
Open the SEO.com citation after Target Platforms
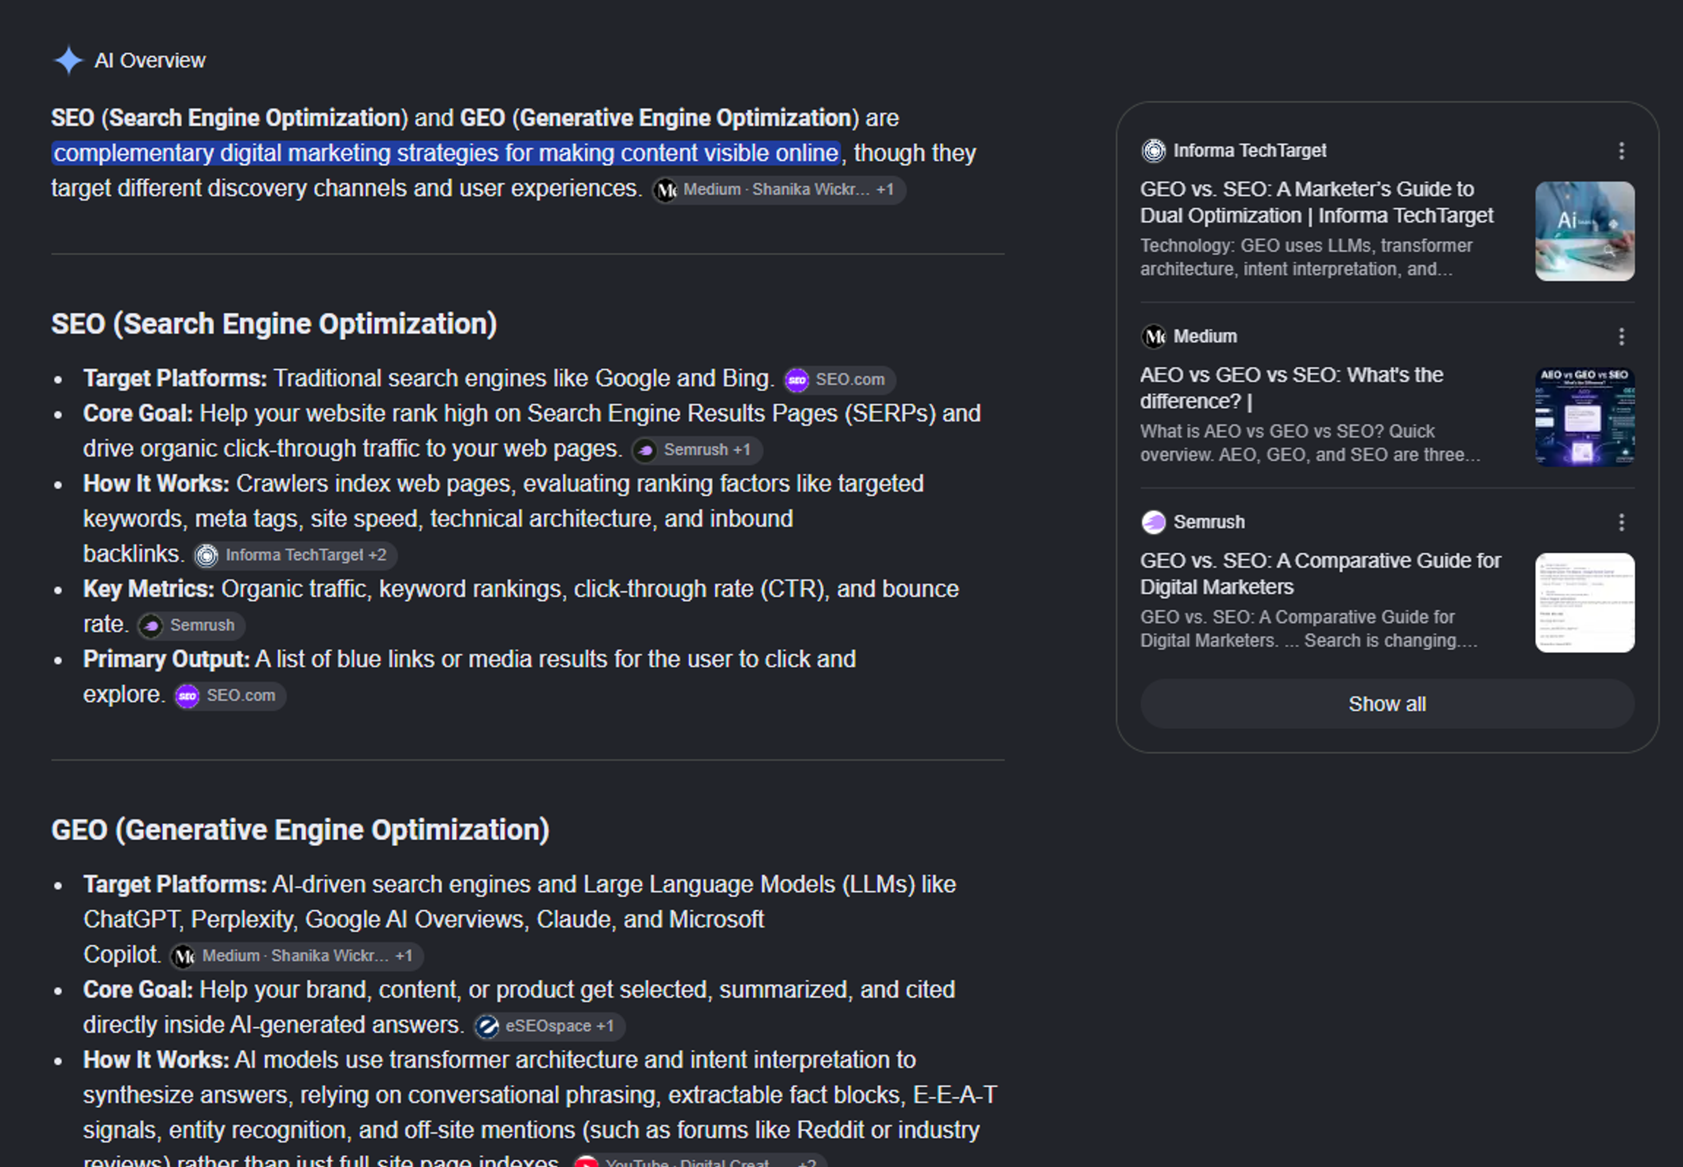coord(838,380)
